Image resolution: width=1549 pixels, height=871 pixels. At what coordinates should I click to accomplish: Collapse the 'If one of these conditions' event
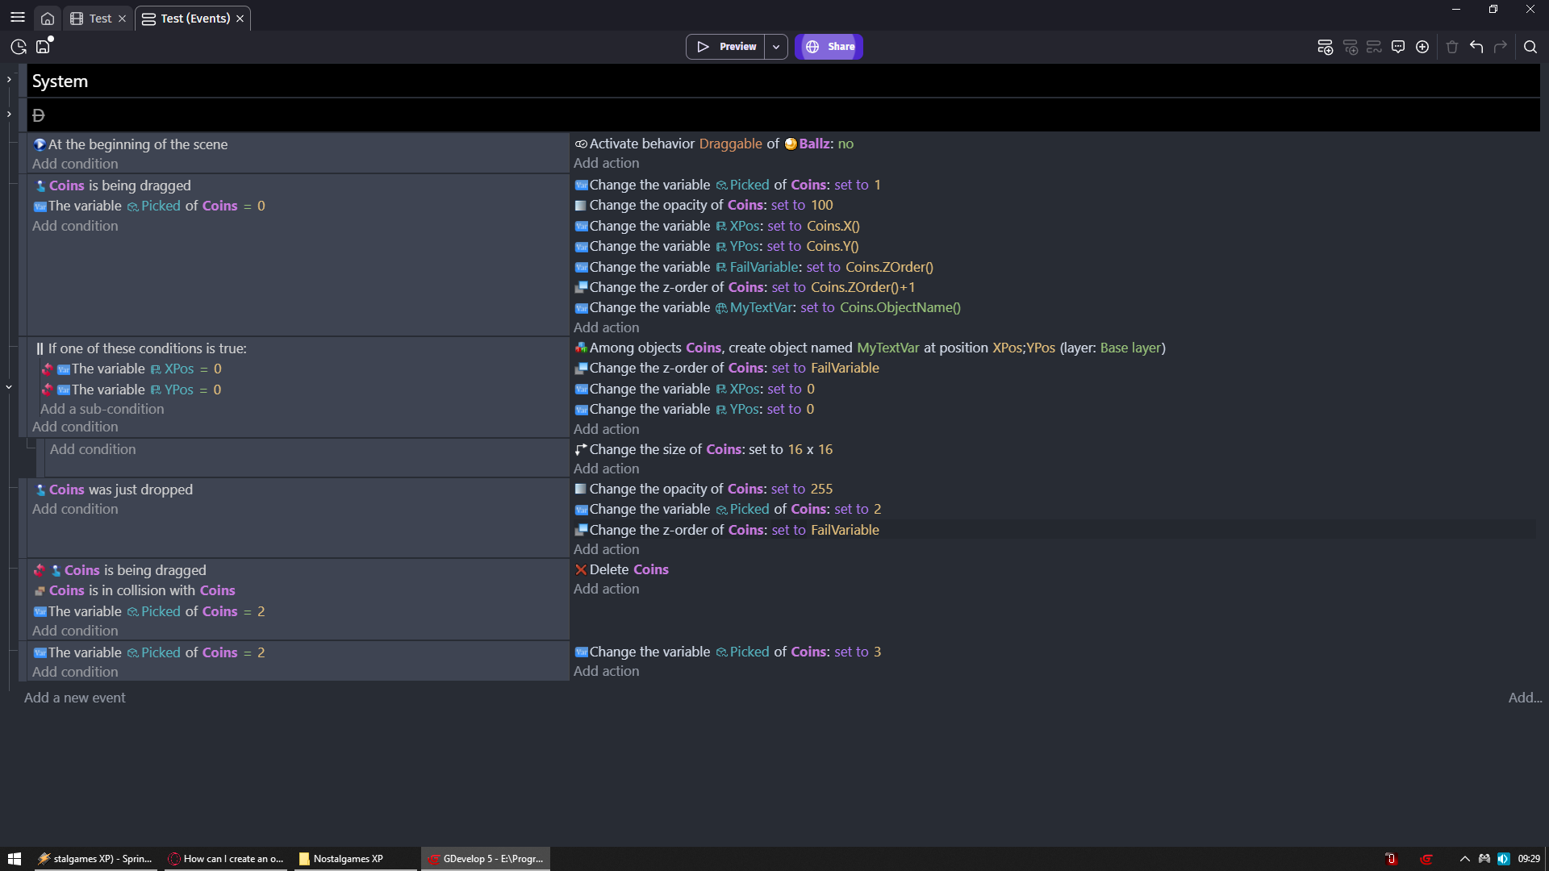coord(9,387)
